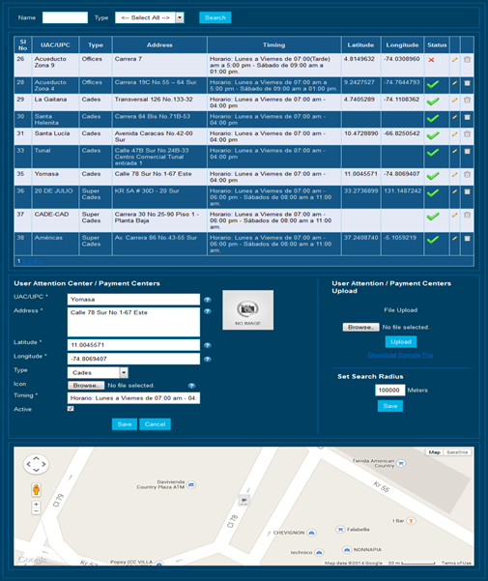Click the Search button
Screen dimensions: 488x581
point(215,17)
